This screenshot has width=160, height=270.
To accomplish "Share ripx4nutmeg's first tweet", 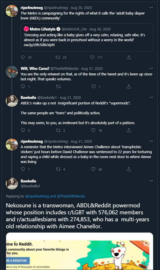I will pyautogui.click(x=129, y=57).
